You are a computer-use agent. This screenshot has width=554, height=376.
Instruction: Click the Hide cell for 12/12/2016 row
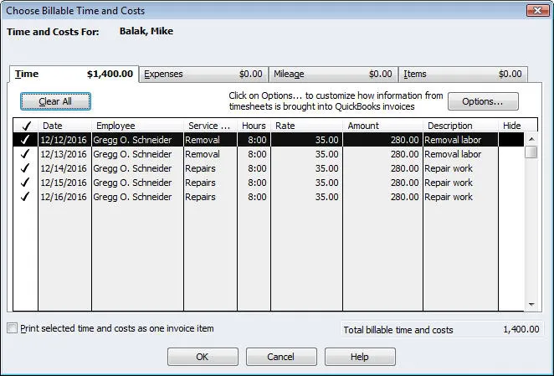click(x=510, y=140)
